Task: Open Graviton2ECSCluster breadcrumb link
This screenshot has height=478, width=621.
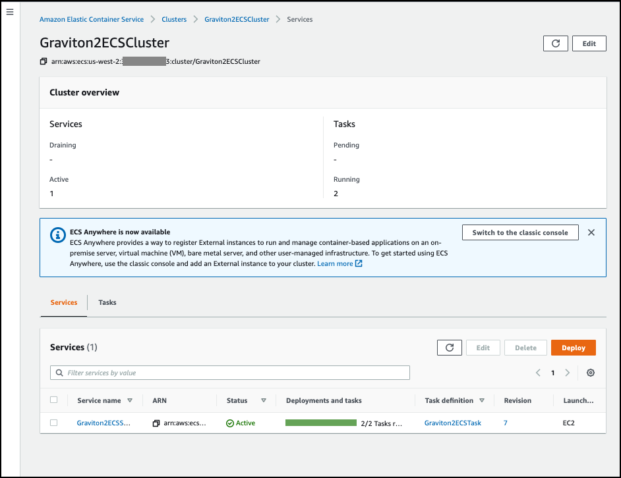Action: [237, 19]
